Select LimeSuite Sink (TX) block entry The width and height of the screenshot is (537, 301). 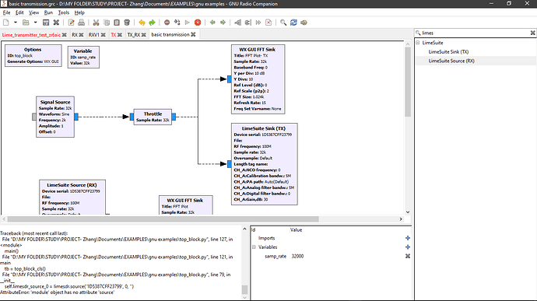[448, 51]
